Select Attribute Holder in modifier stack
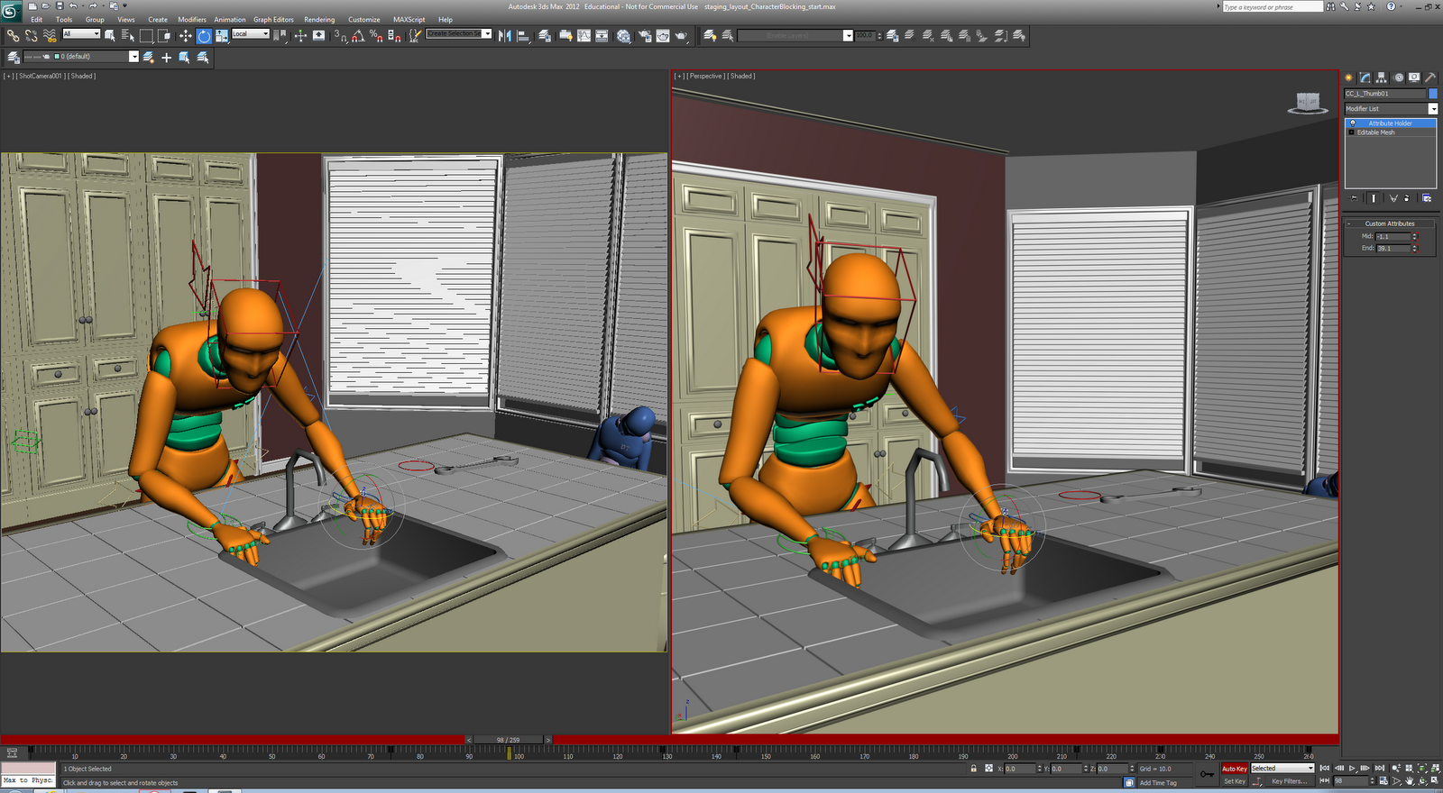This screenshot has width=1443, height=793. (1391, 123)
